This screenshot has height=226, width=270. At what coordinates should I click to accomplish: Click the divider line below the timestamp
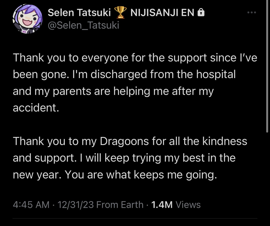pos(135,219)
